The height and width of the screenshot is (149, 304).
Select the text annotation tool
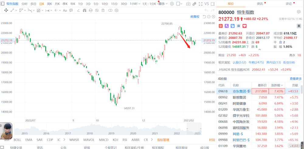(65, 10)
